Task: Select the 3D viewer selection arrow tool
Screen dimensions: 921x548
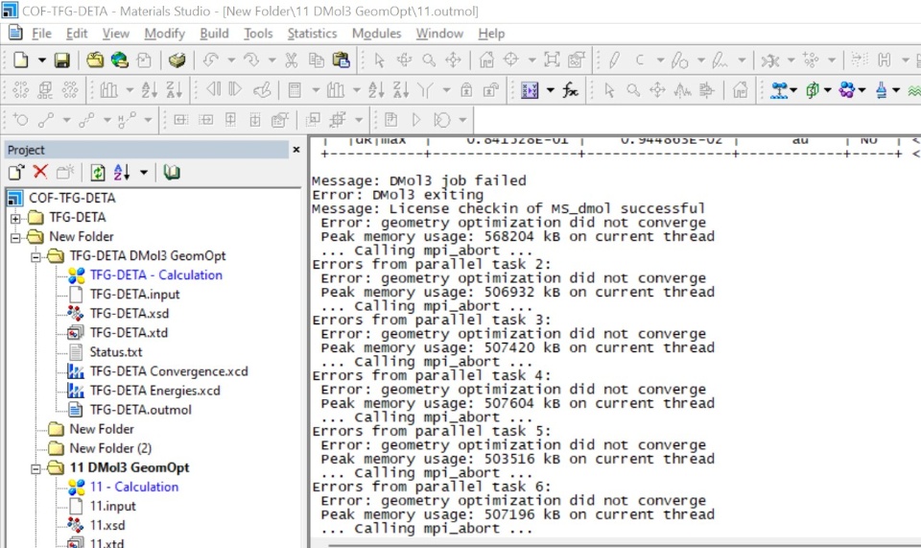Action: 380,60
